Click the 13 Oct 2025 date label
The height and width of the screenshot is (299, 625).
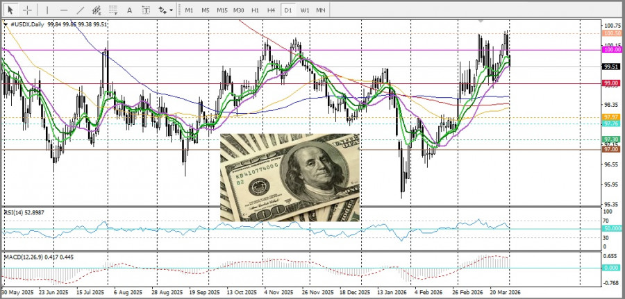[242, 292]
